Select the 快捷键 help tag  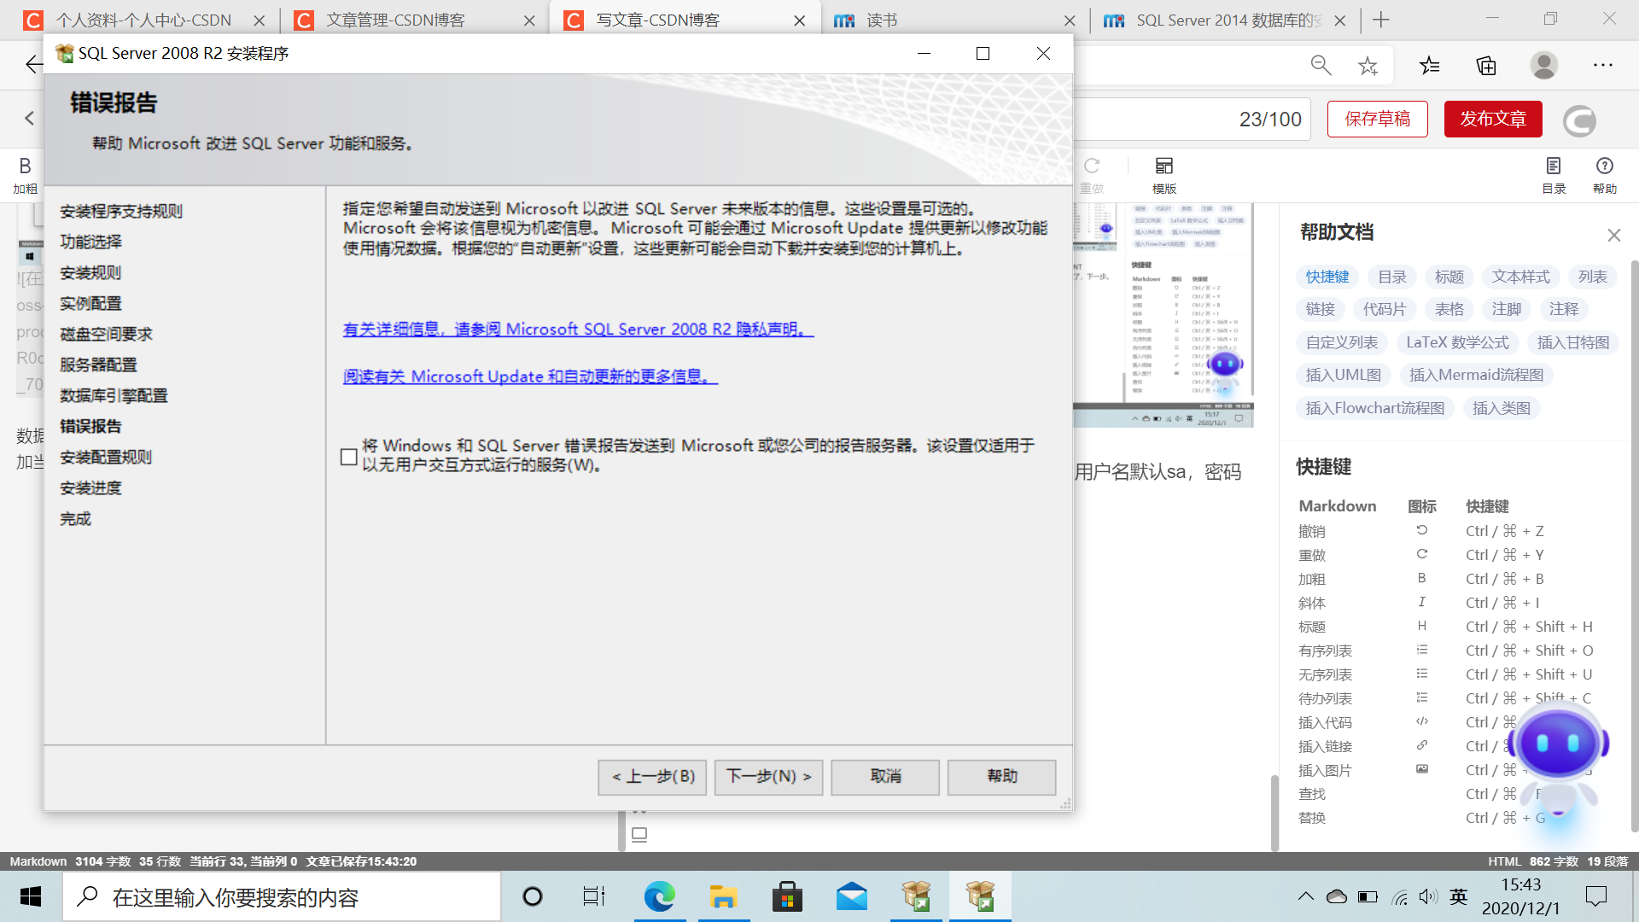1327,277
